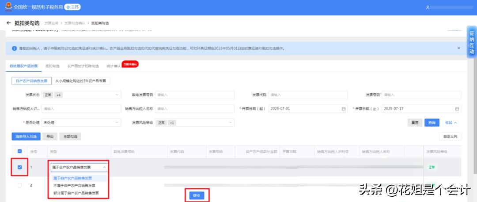Check the row 2 checkbox

[x=20, y=185]
